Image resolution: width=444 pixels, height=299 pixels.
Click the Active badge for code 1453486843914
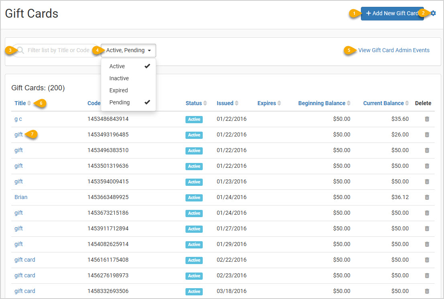194,119
